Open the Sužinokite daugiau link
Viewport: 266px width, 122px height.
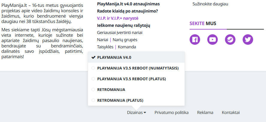click(x=210, y=4)
